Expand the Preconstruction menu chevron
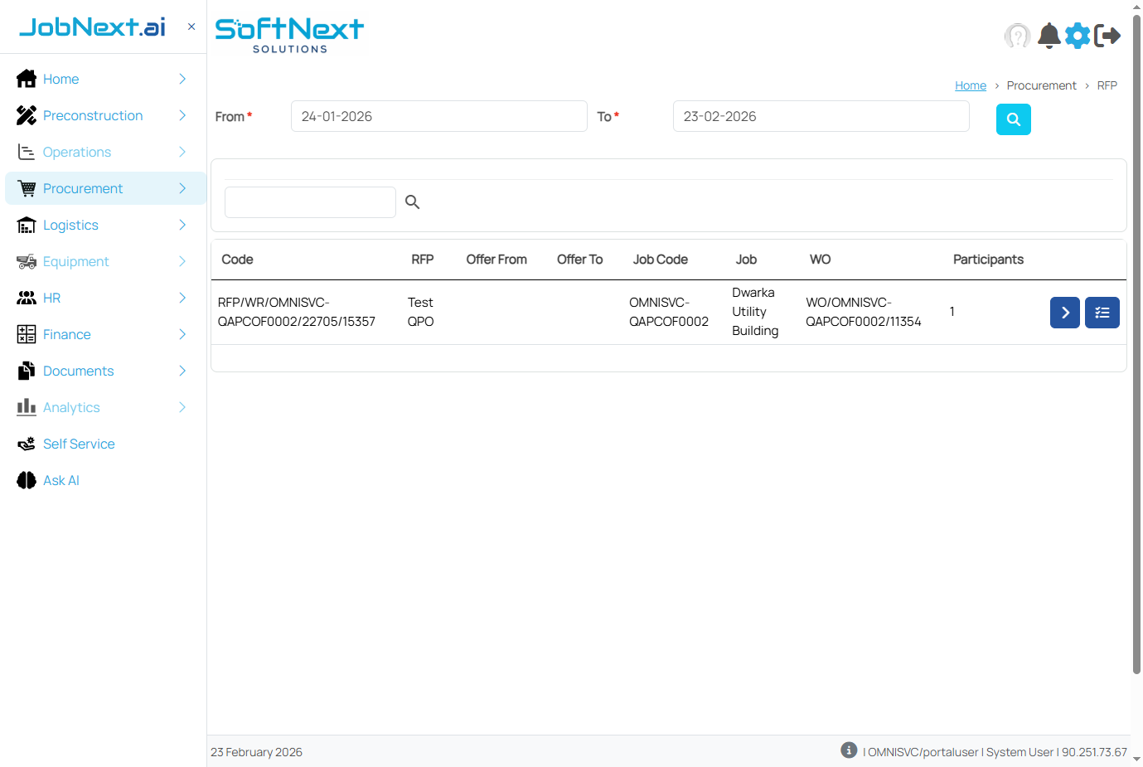This screenshot has height=767, width=1143. point(182,115)
